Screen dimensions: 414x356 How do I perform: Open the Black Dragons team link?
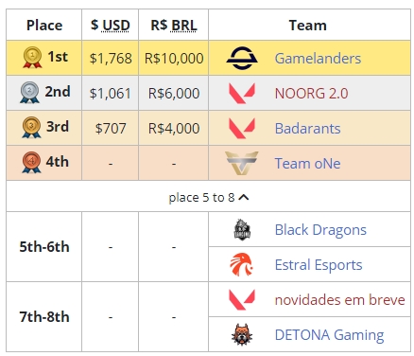pos(320,230)
